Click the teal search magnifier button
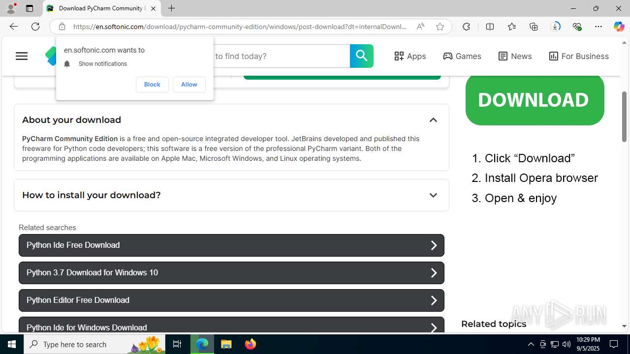 coord(362,56)
